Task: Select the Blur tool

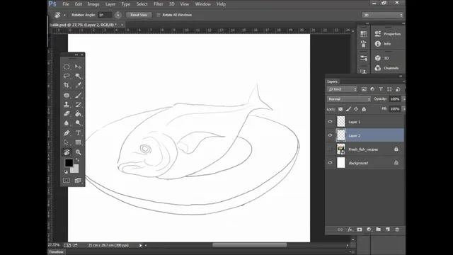Action: coord(67,123)
